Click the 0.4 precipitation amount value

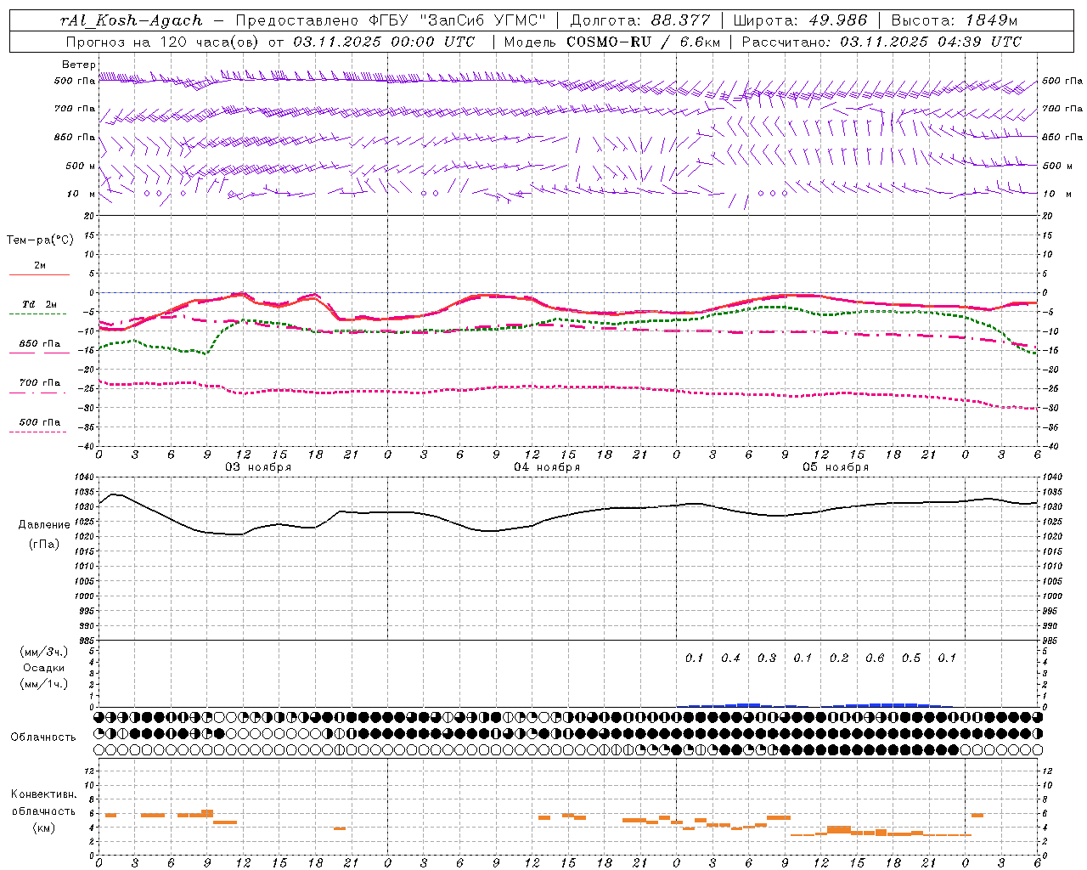click(x=730, y=658)
